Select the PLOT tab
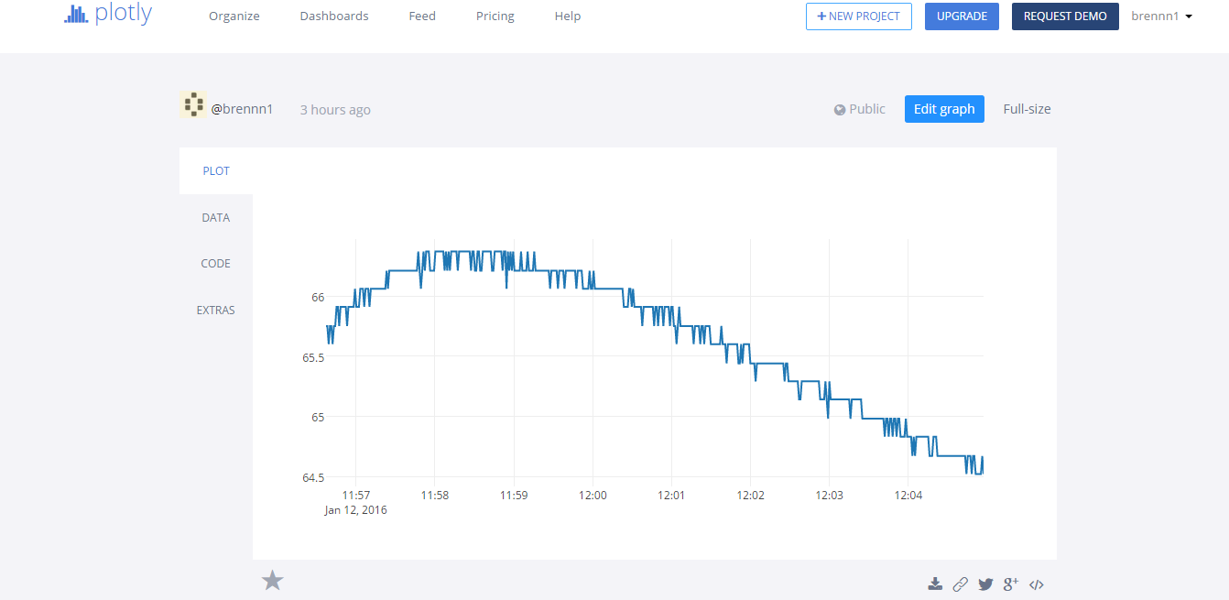The width and height of the screenshot is (1229, 600). tap(215, 170)
